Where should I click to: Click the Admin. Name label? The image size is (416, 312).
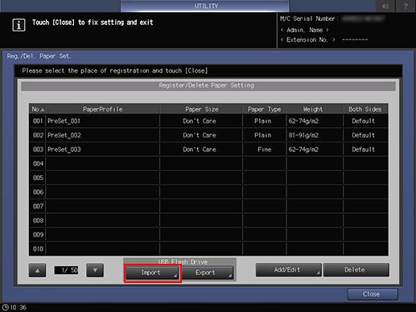(x=304, y=30)
